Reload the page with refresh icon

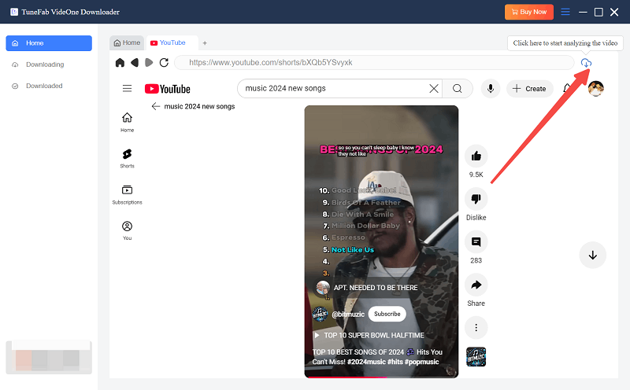(164, 63)
